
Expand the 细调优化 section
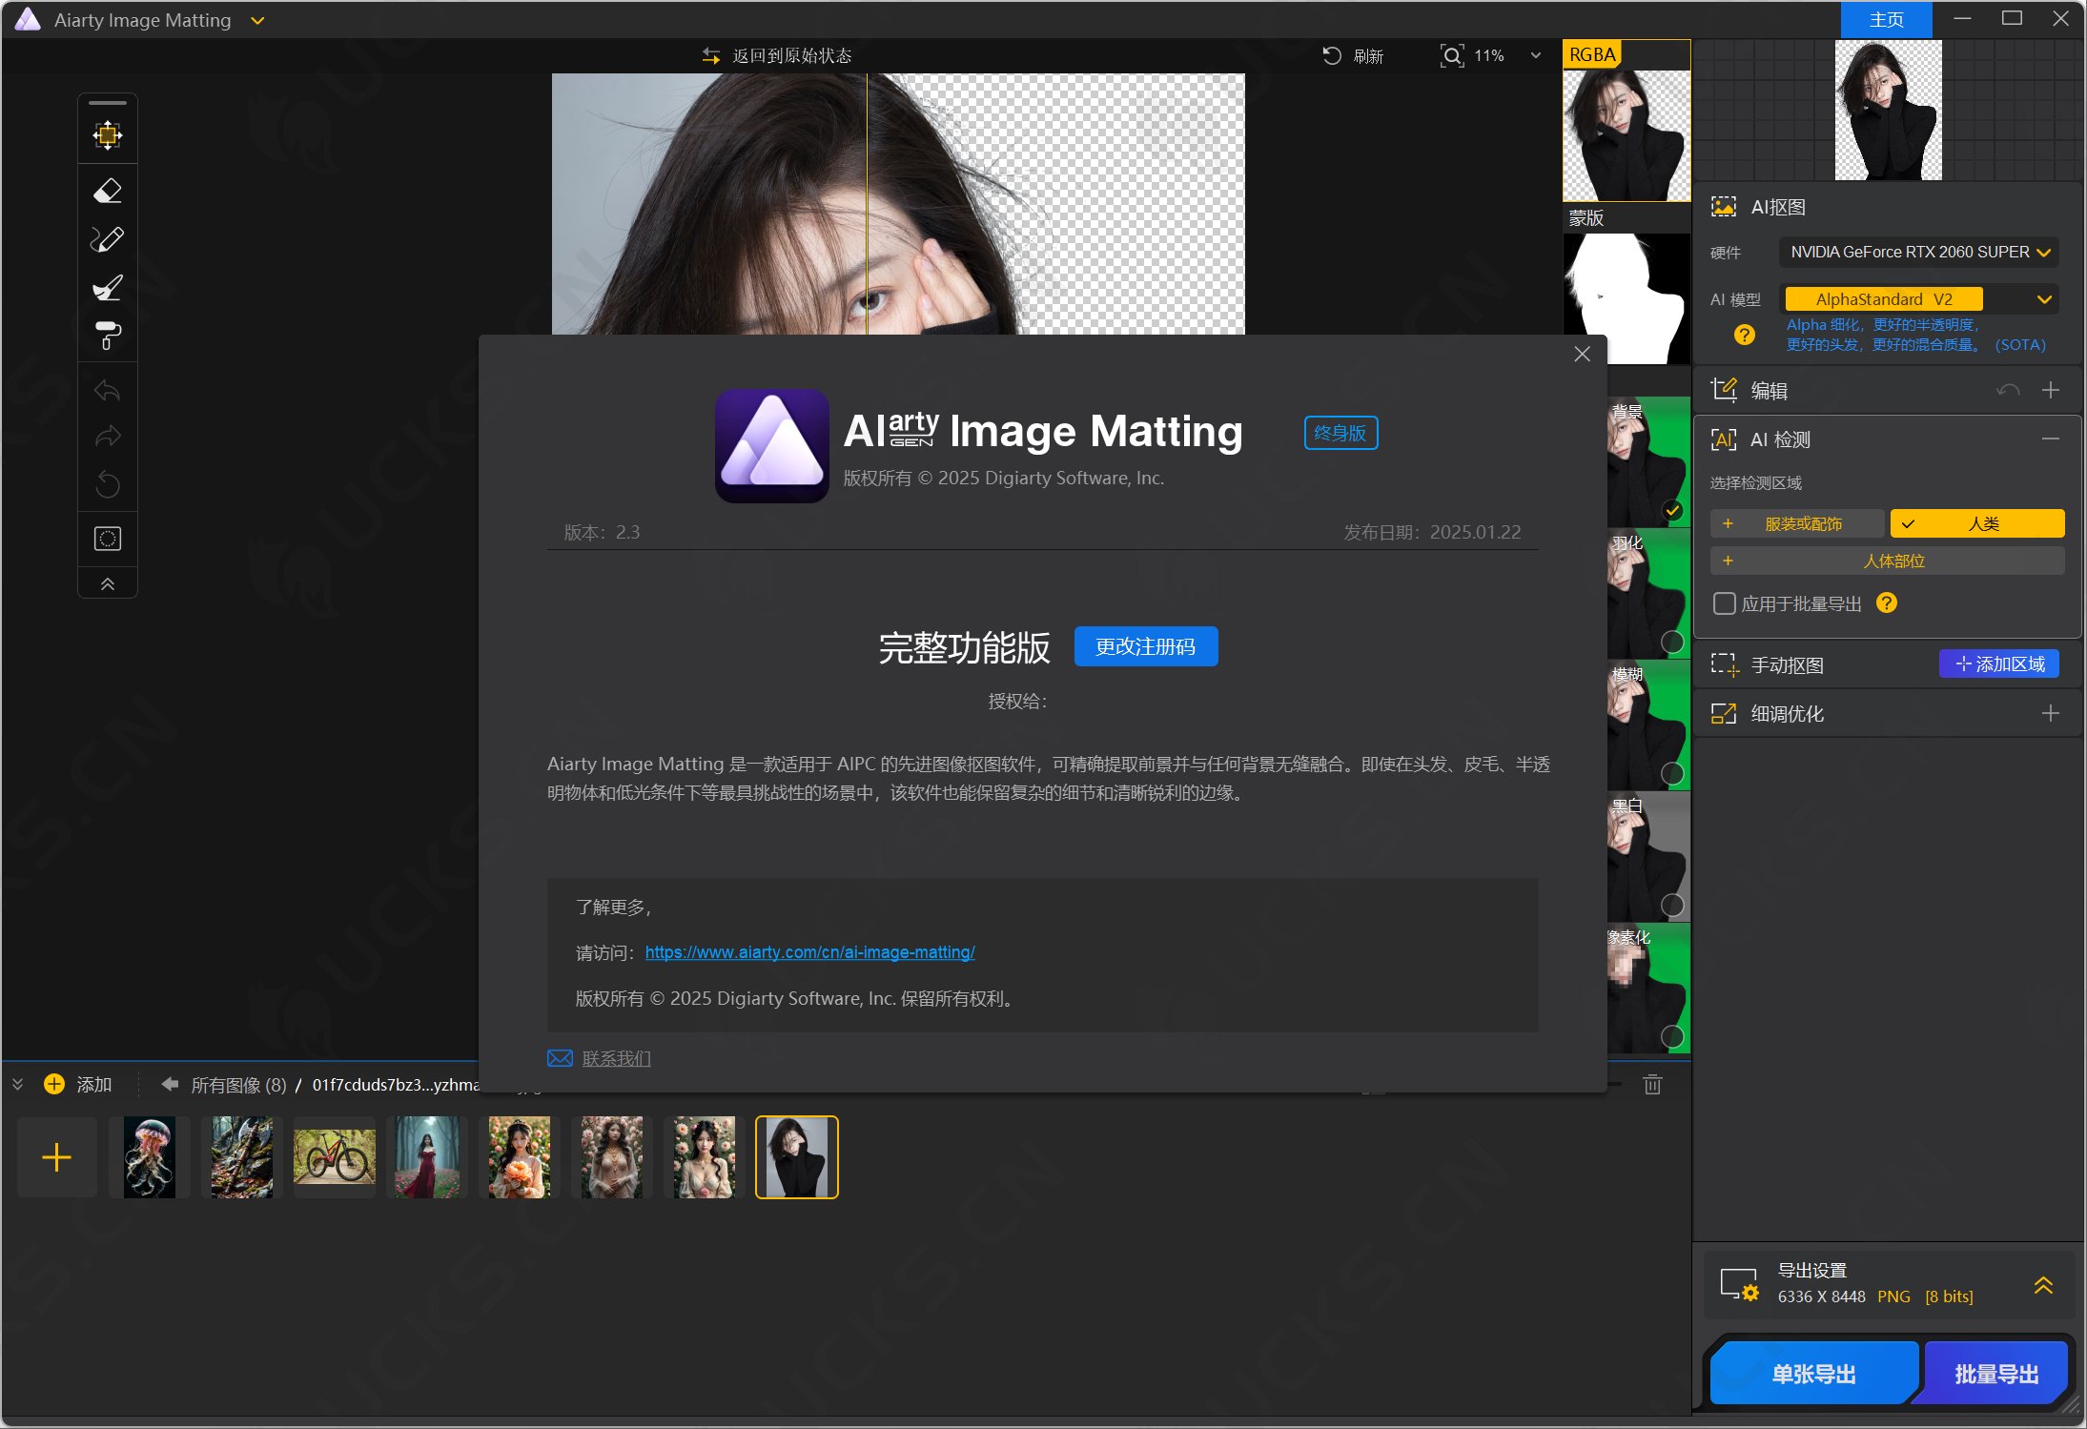coord(2051,713)
